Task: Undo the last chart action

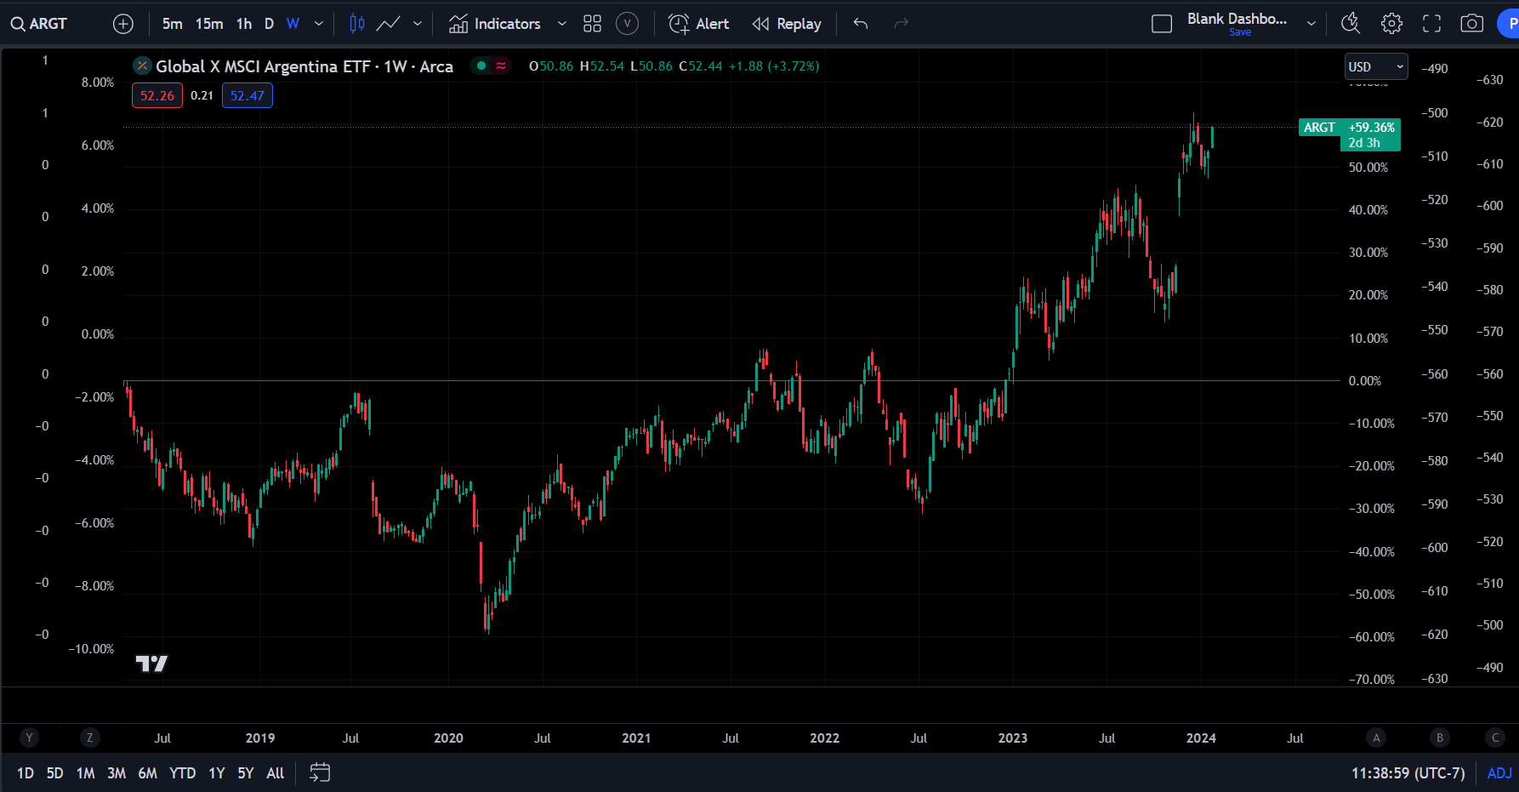Action: pos(861,24)
